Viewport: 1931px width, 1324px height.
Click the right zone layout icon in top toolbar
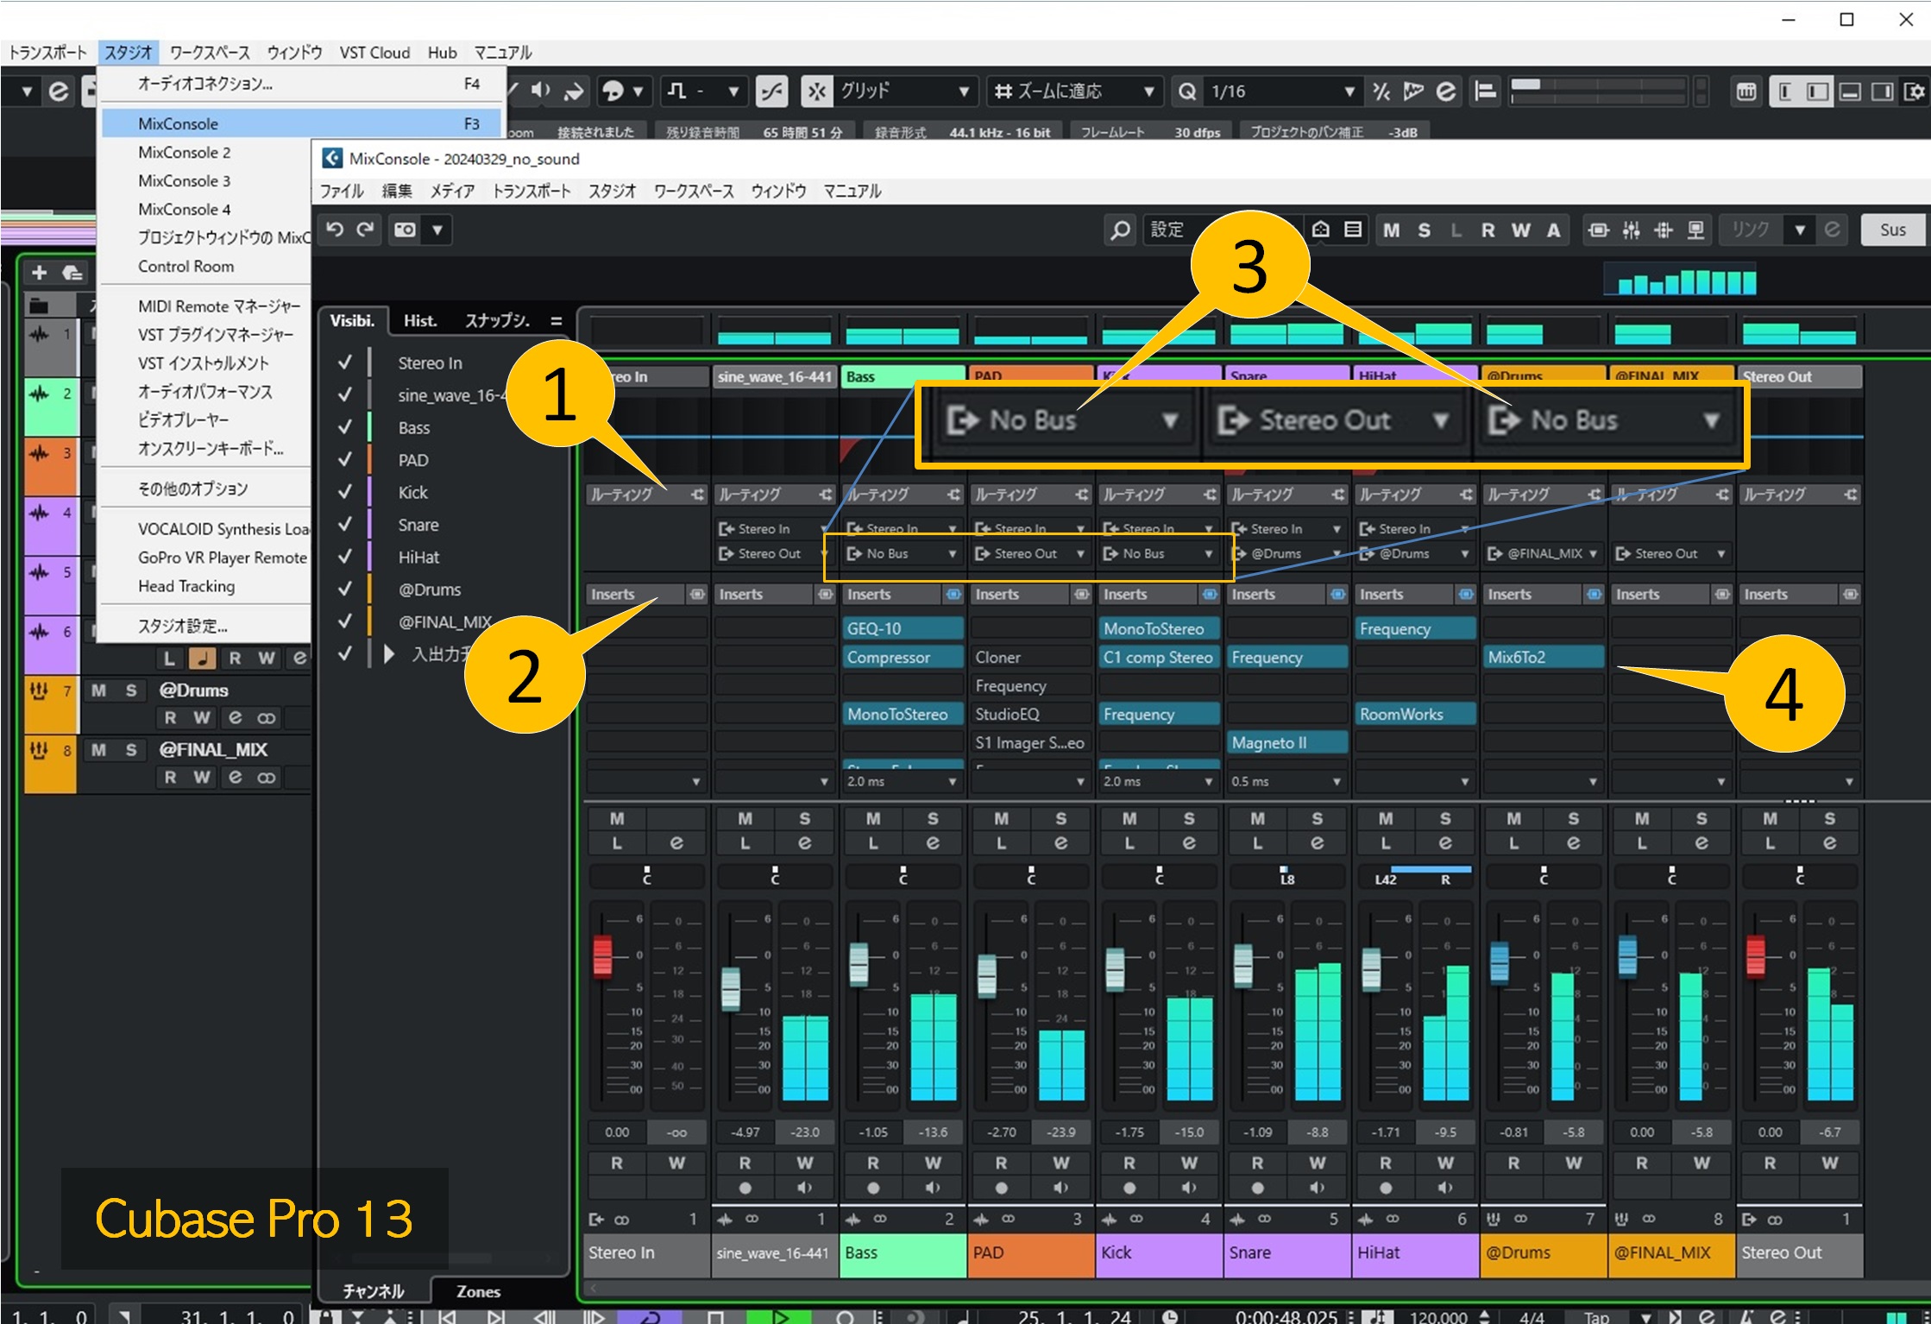pos(1883,91)
